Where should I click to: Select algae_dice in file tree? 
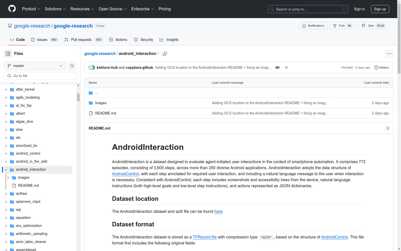[25, 121]
